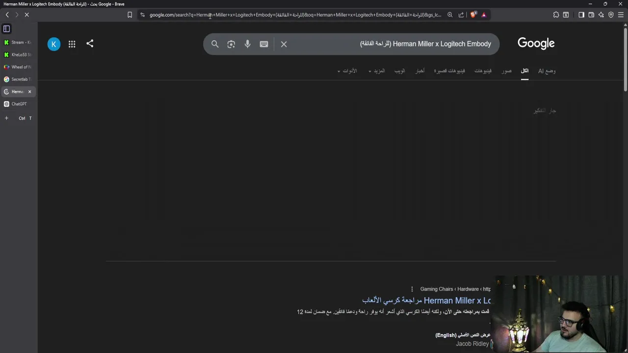628x353 pixels.
Task: Search by image with the lens icon
Action: tap(231, 44)
